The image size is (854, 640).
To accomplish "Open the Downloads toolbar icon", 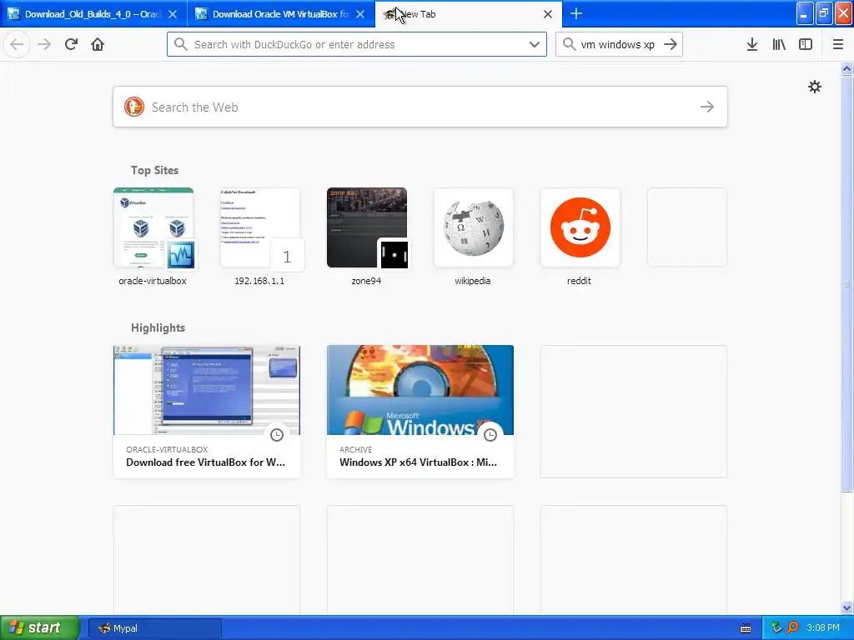I will coord(752,44).
